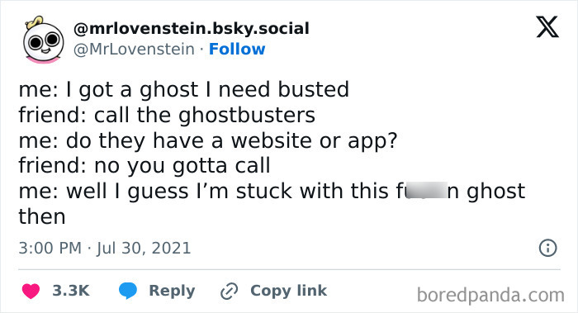Open the tweet info circle icon
This screenshot has width=578, height=313.
[547, 248]
